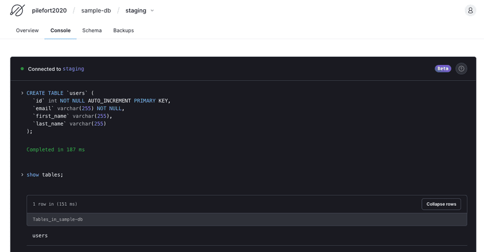Click the Tables_in_sample-db column header
484x252 pixels.
click(x=58, y=219)
